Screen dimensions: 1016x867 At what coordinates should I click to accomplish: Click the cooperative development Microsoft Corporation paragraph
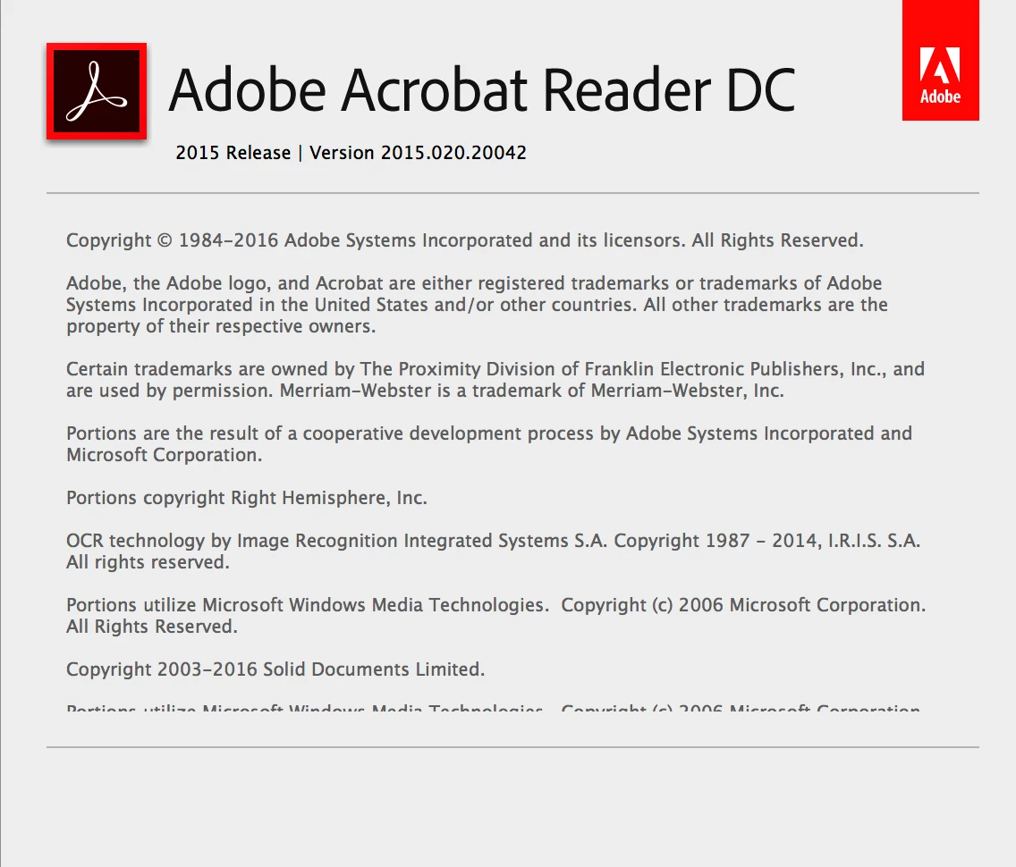tap(489, 443)
